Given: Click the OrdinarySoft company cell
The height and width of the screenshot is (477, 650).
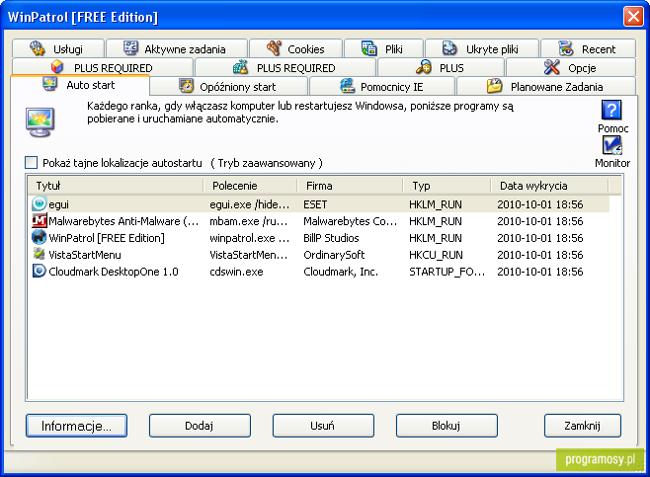Looking at the screenshot, I should 334,255.
